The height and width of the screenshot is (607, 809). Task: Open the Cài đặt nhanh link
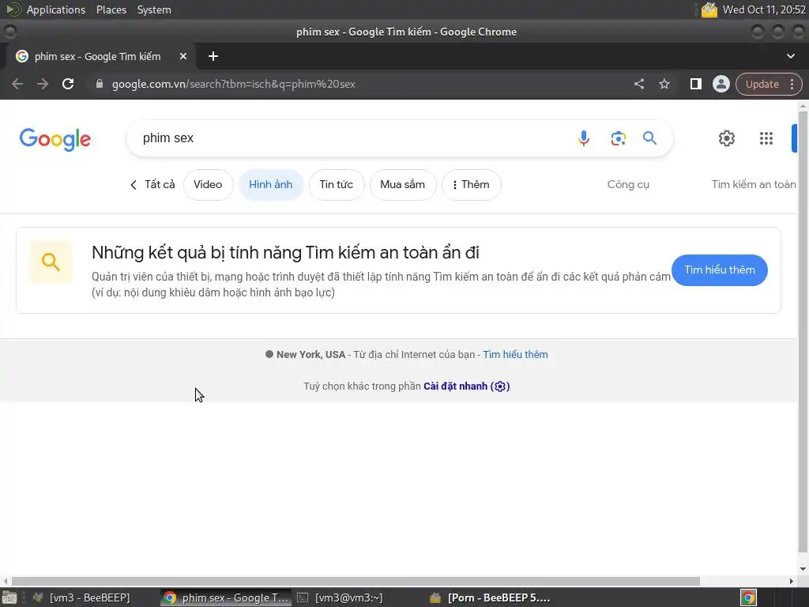466,386
